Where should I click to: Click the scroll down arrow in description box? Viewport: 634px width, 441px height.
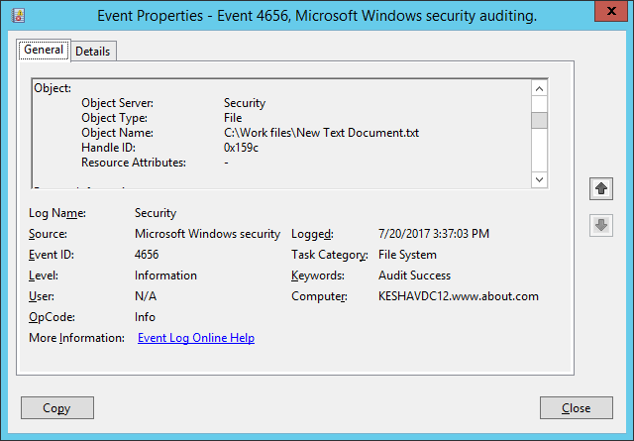pos(539,179)
